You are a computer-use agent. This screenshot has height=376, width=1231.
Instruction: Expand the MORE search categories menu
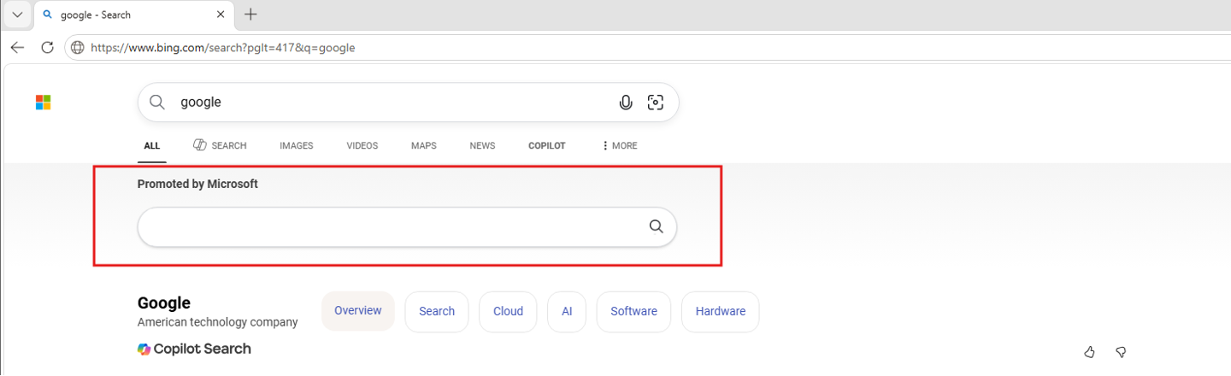click(620, 146)
